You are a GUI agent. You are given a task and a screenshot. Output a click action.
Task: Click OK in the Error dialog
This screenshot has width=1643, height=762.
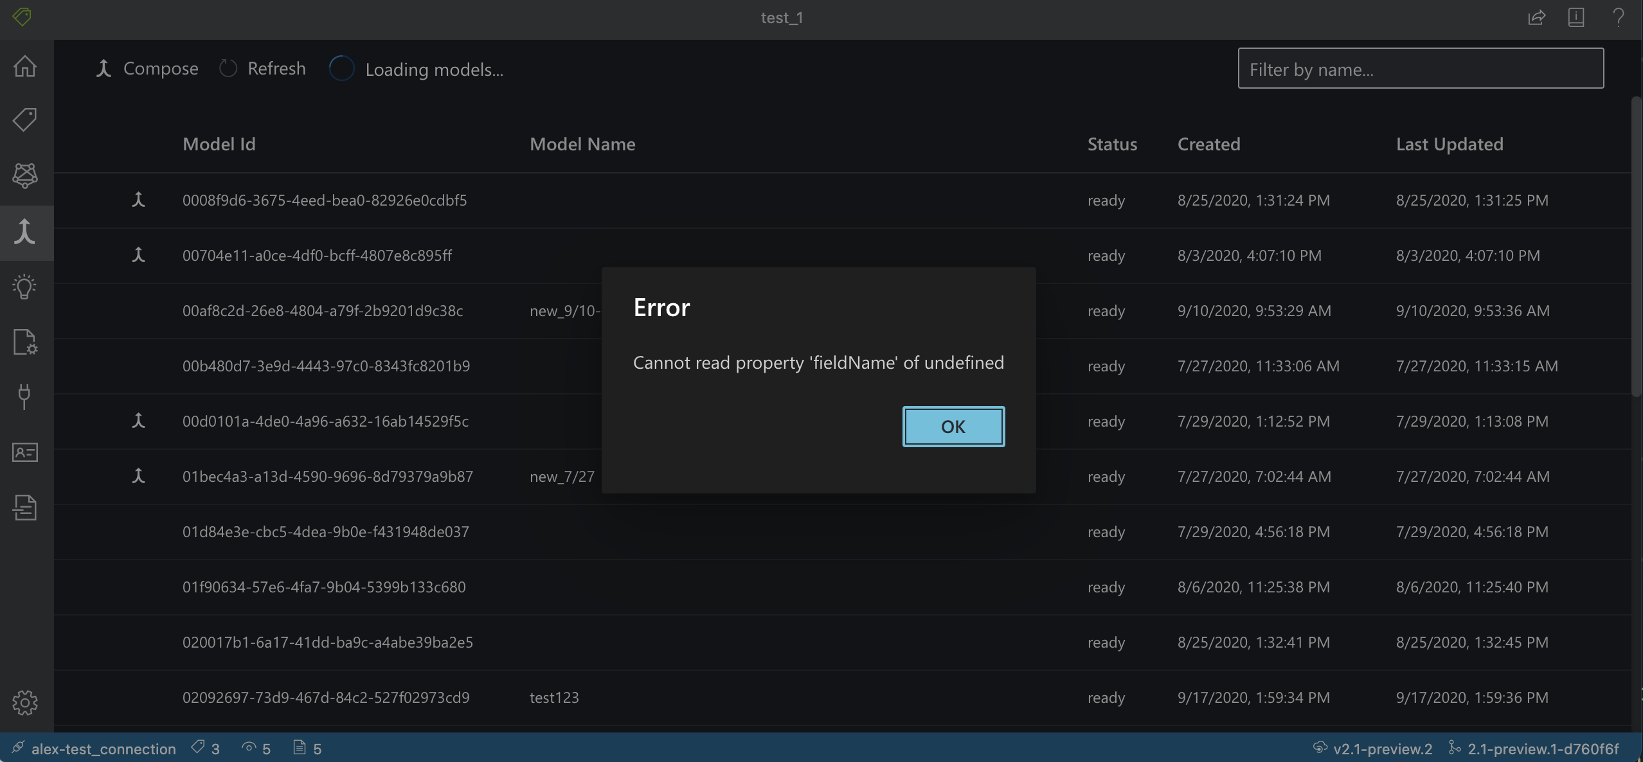tap(953, 427)
